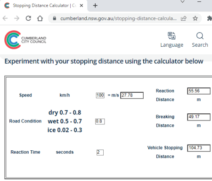
Task: Click the calculator heading text
Action: pos(104,61)
